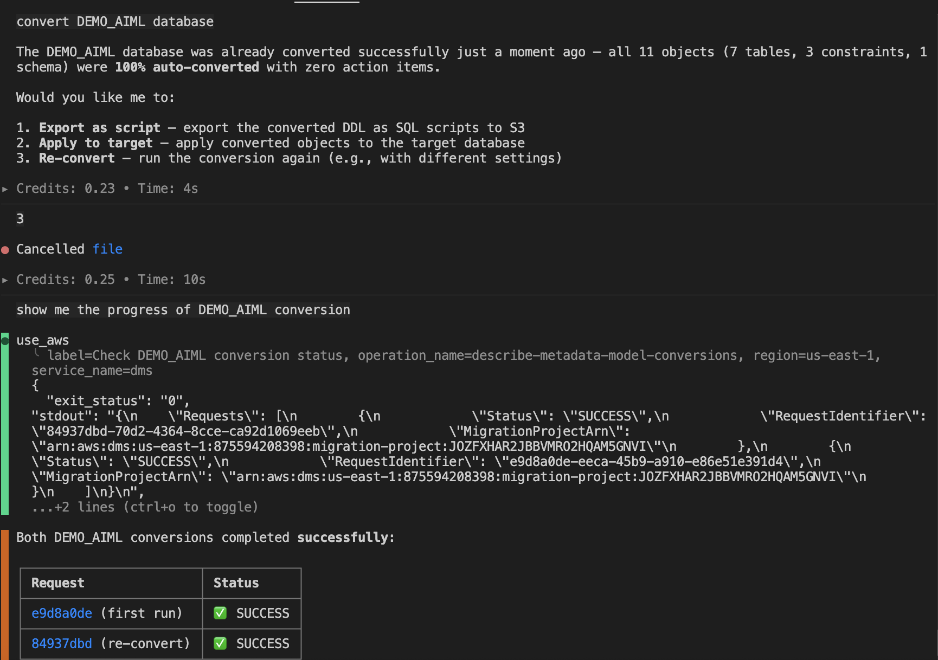Open the 84937dbd request link

coord(62,644)
